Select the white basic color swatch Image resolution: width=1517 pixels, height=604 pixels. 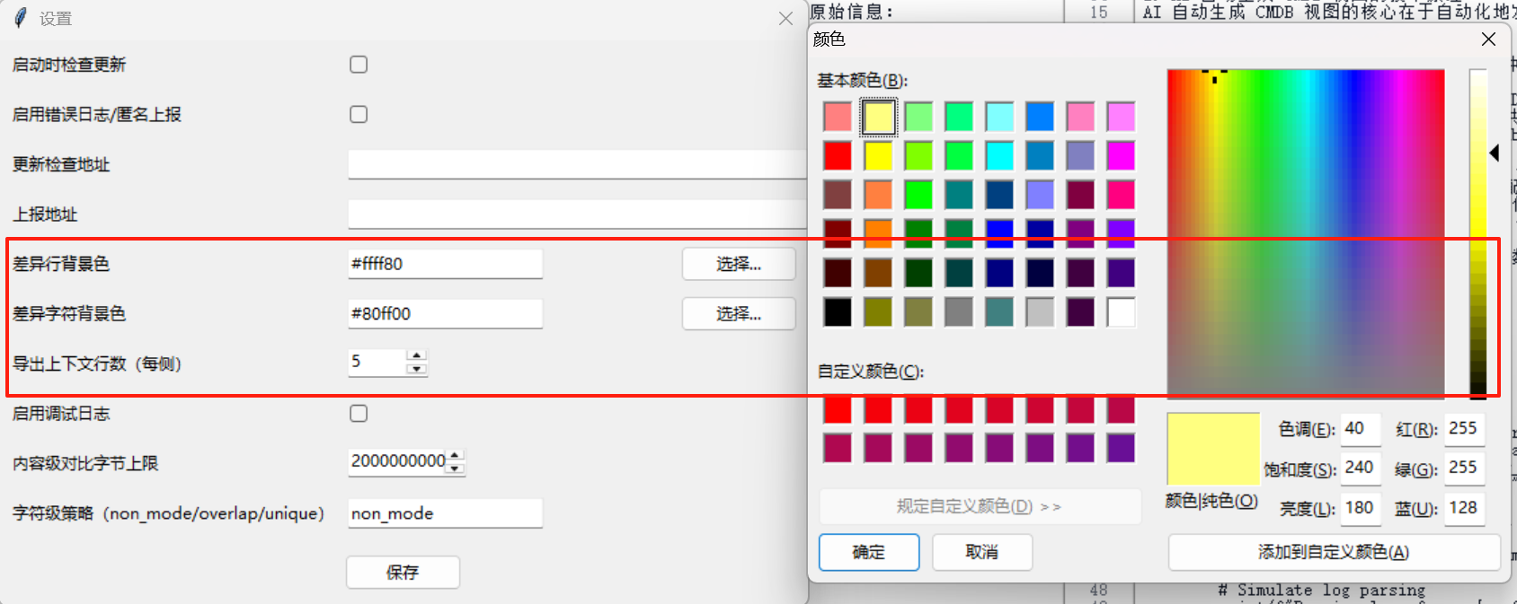pyautogui.click(x=1121, y=312)
